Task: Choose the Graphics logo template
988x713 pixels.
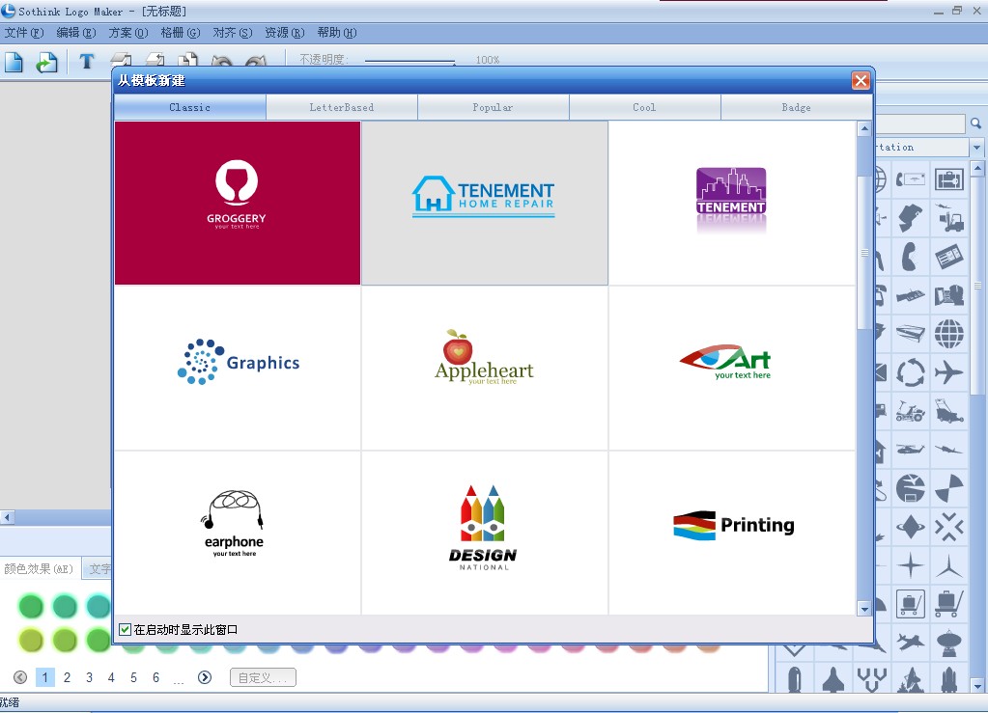Action: coord(238,369)
